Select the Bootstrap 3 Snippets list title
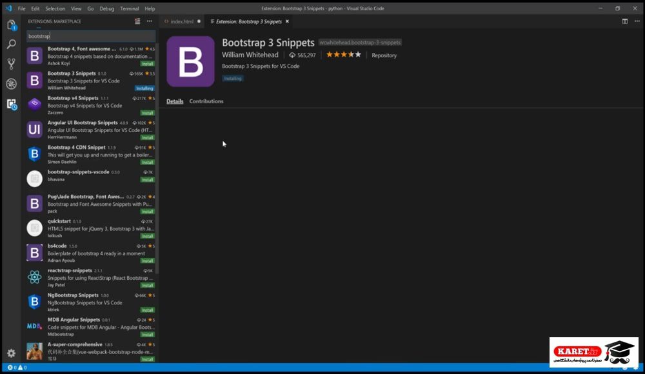Screen dimensions: 645x374 (72, 74)
